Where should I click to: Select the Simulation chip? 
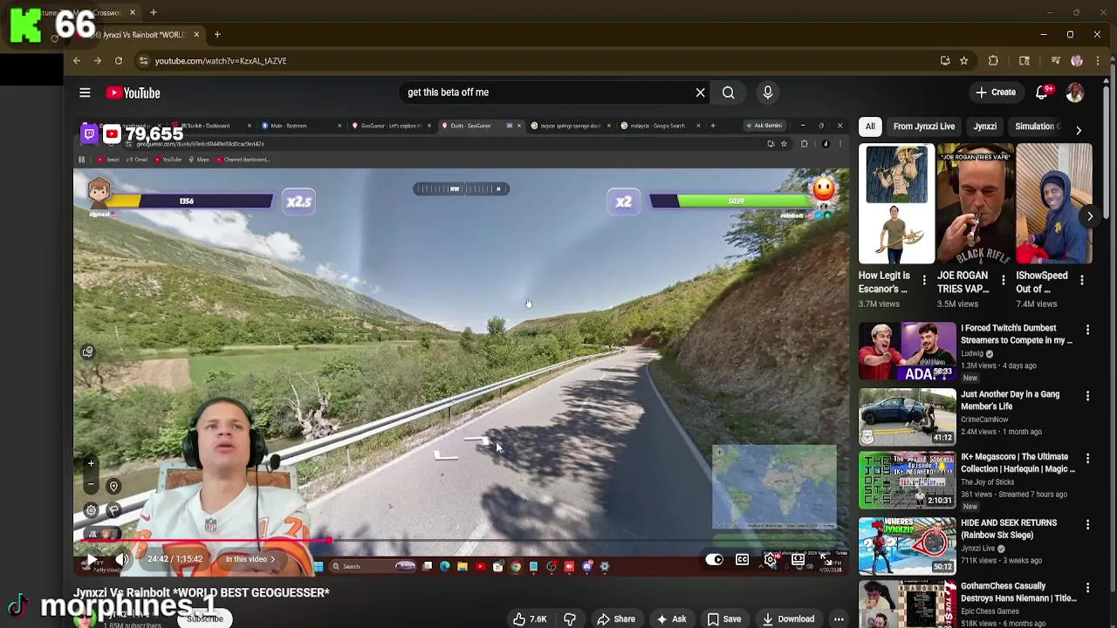[x=1036, y=126]
